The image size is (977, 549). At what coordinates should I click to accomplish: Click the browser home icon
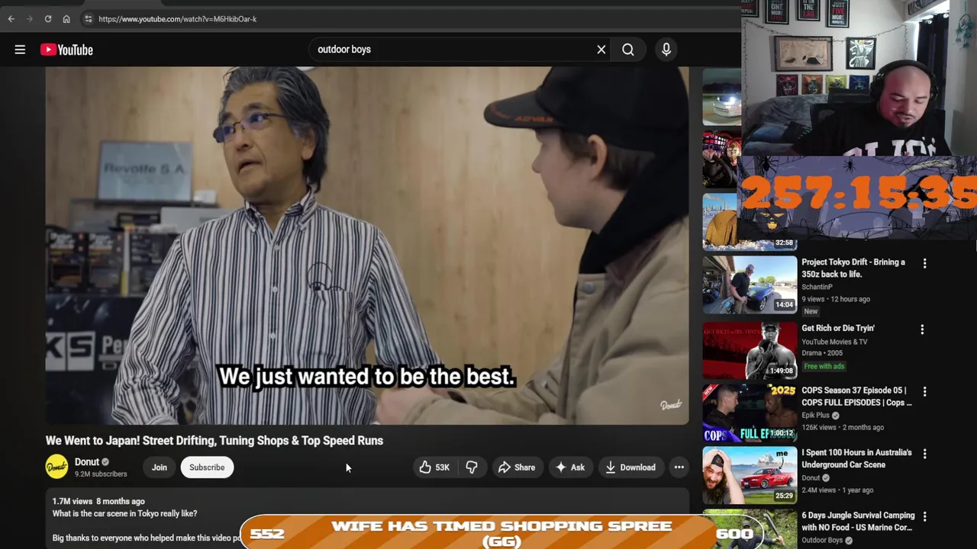tap(66, 19)
